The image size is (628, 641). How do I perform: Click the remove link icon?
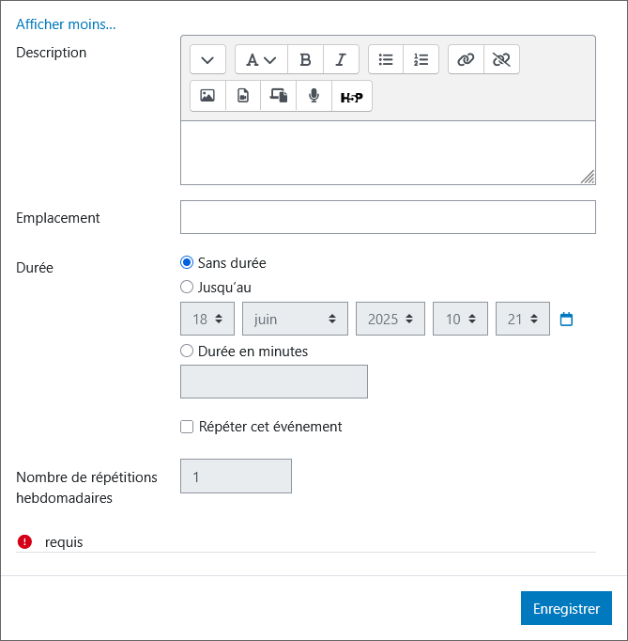501,59
